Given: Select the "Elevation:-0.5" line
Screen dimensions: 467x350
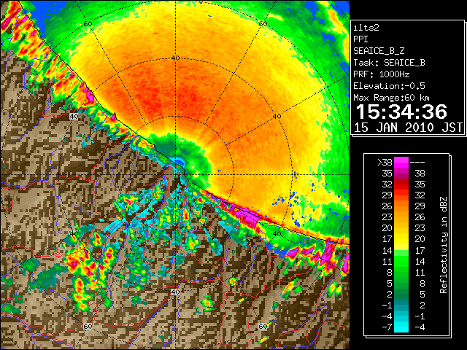Looking at the screenshot, I should [389, 86].
